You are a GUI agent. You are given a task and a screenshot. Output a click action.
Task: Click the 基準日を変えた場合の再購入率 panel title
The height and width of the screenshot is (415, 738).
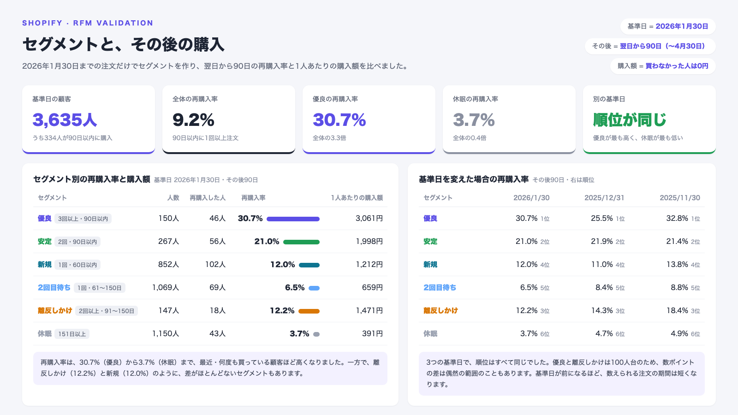pyautogui.click(x=474, y=179)
